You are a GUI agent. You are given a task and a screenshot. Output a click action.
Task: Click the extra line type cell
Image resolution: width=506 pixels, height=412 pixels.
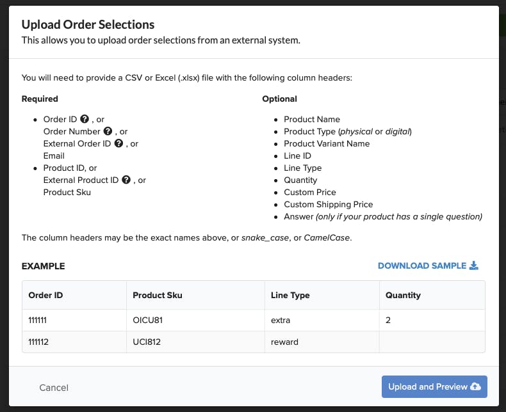pos(322,320)
